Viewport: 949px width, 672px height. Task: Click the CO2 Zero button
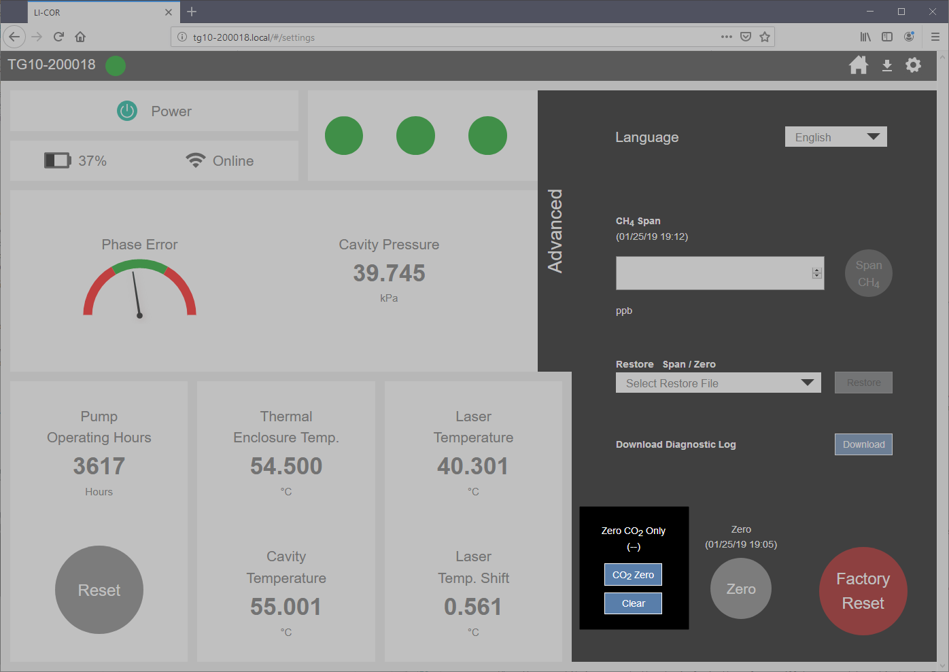(x=633, y=575)
